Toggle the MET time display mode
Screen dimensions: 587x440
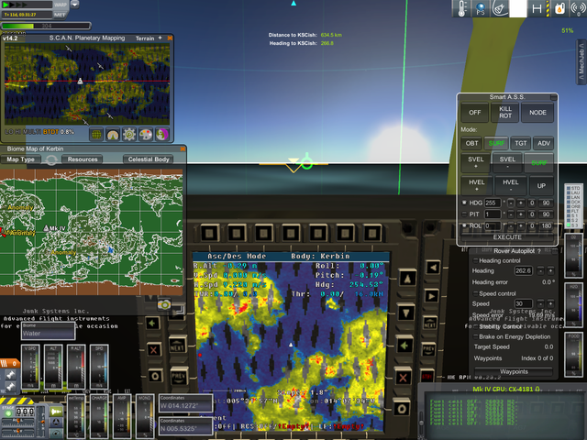click(60, 15)
